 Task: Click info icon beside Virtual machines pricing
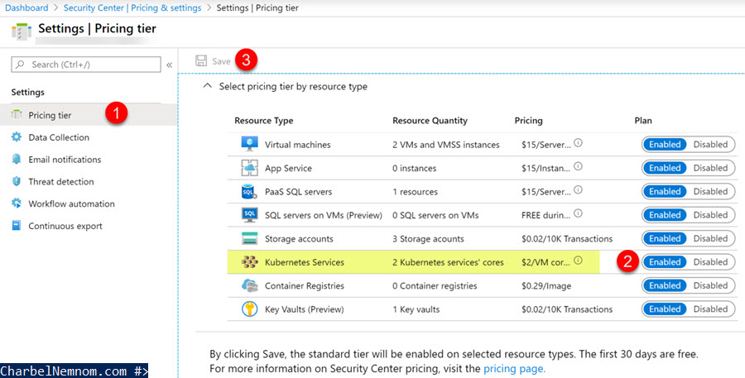(x=578, y=142)
